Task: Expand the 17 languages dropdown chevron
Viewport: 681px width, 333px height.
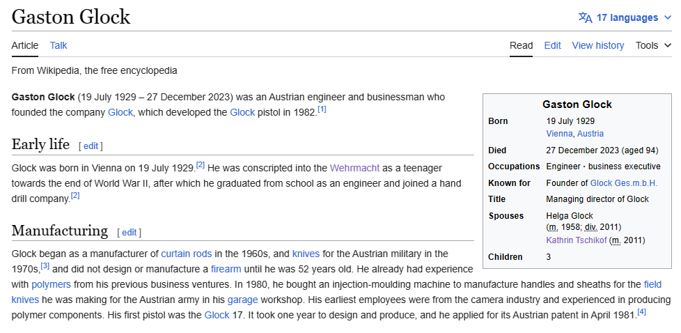Action: (668, 18)
